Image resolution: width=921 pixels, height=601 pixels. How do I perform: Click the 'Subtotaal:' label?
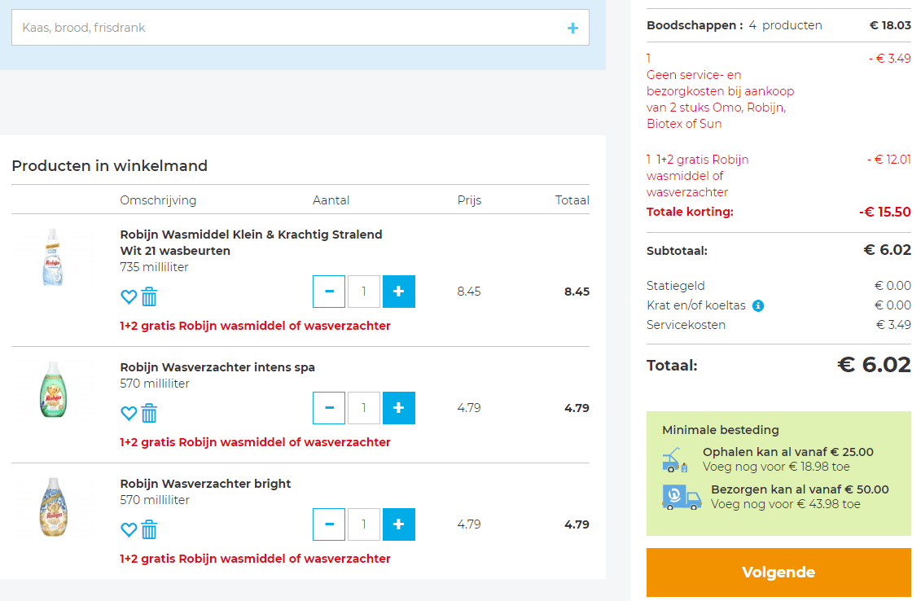coord(677,251)
